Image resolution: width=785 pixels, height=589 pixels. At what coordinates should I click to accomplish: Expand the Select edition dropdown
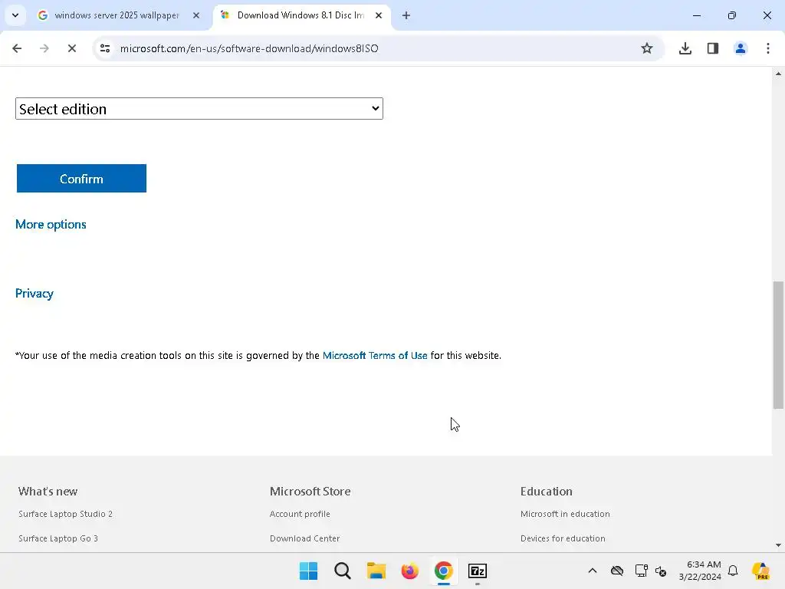pyautogui.click(x=199, y=109)
